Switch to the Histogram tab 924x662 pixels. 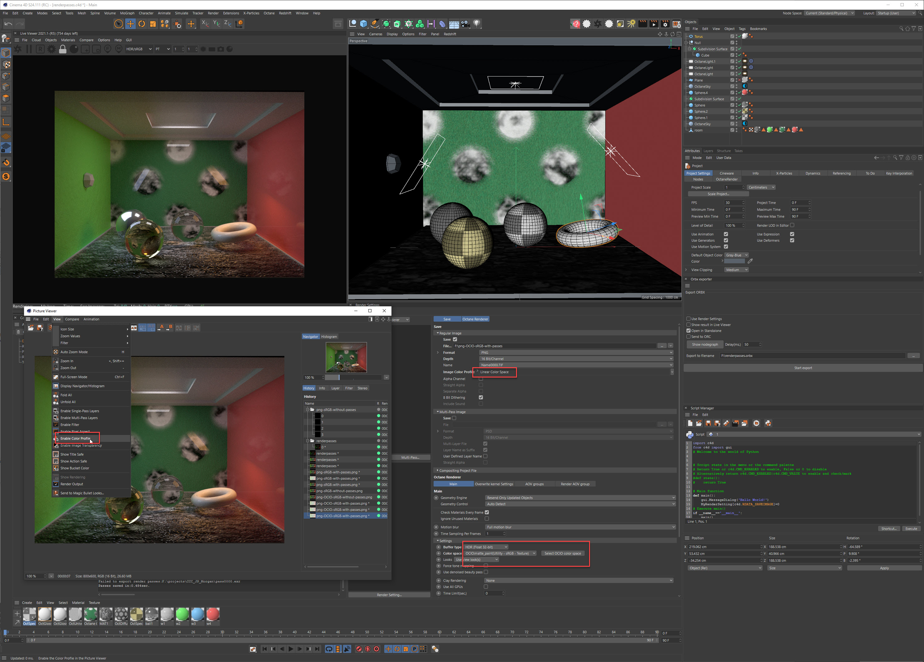tap(329, 336)
